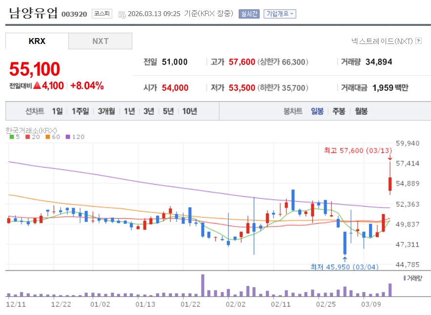Click the stock code 003920

pyautogui.click(x=74, y=14)
